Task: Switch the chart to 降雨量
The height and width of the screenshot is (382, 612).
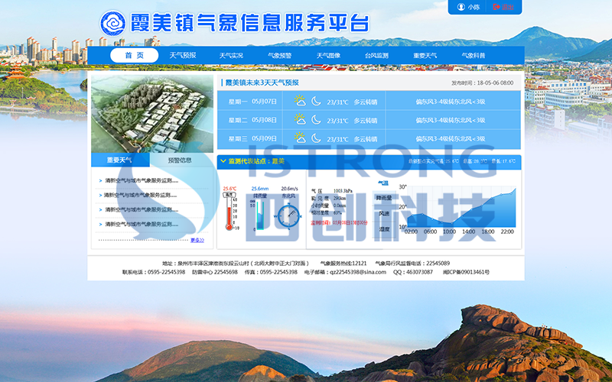Action: point(384,198)
